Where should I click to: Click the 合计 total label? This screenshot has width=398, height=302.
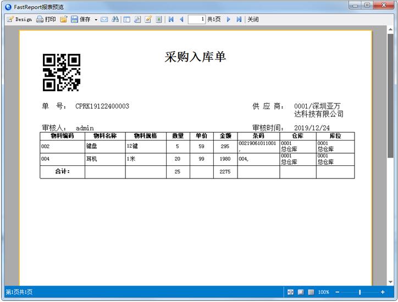[x=63, y=171]
